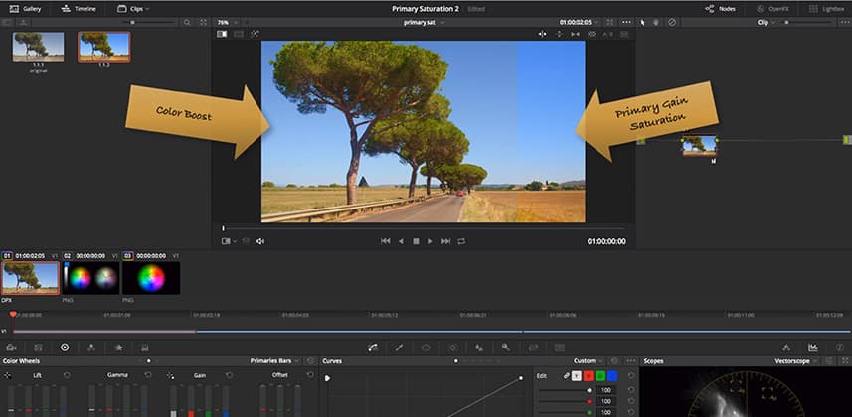852x417 pixels.
Task: Open the Color Match palette
Action: pyautogui.click(x=38, y=347)
